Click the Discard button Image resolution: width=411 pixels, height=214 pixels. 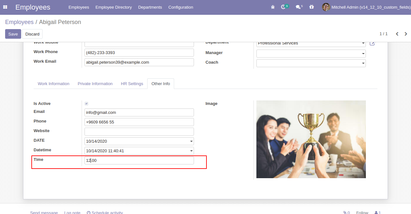[32, 34]
